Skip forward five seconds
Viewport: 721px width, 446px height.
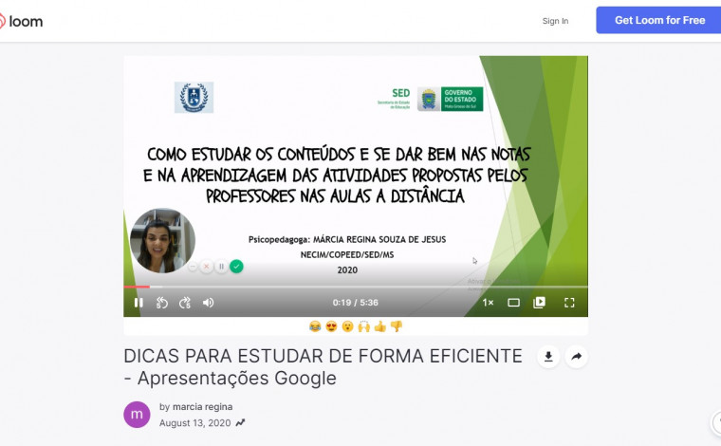185,303
